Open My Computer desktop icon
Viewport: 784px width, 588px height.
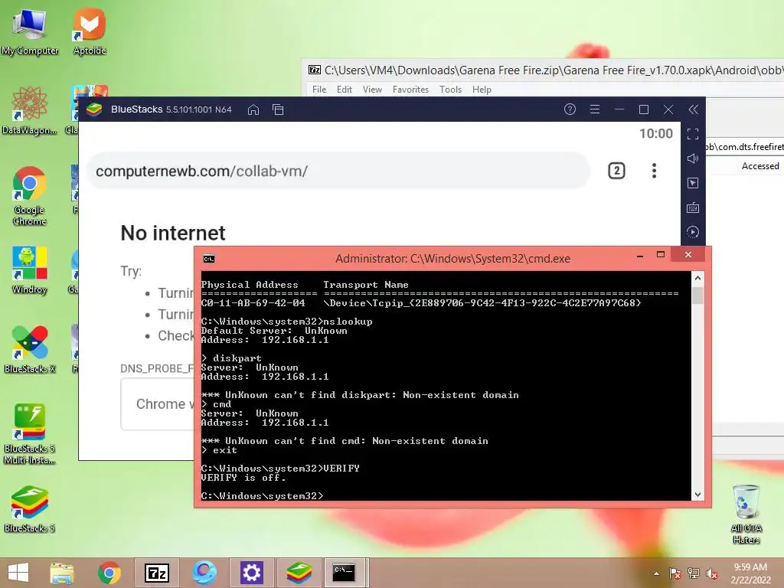click(x=30, y=31)
